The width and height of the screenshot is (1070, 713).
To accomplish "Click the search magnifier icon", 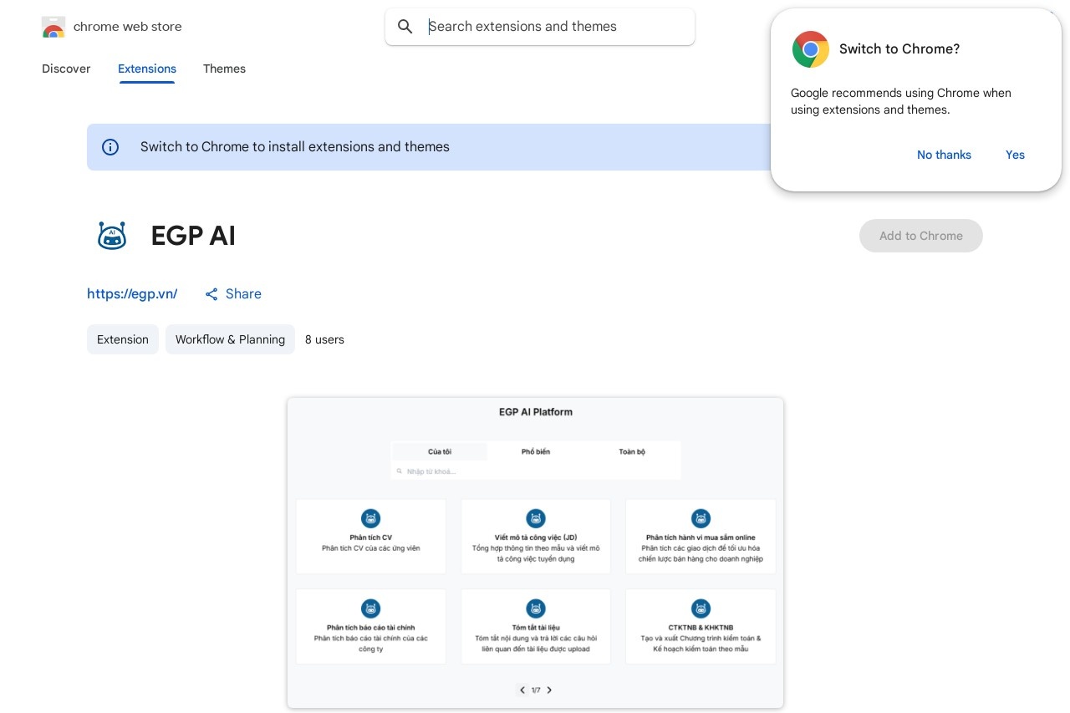I will point(405,27).
